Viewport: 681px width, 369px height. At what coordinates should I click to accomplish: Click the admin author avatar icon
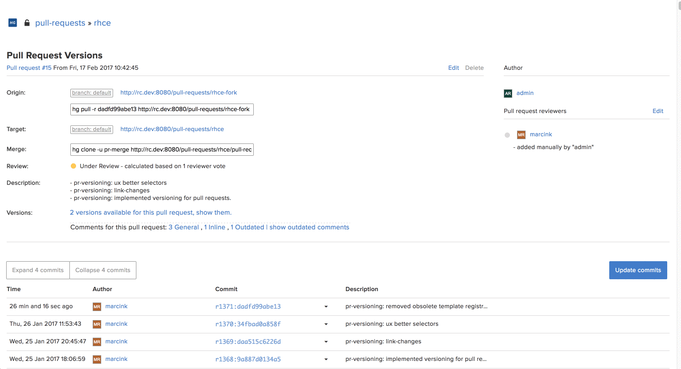[508, 94]
